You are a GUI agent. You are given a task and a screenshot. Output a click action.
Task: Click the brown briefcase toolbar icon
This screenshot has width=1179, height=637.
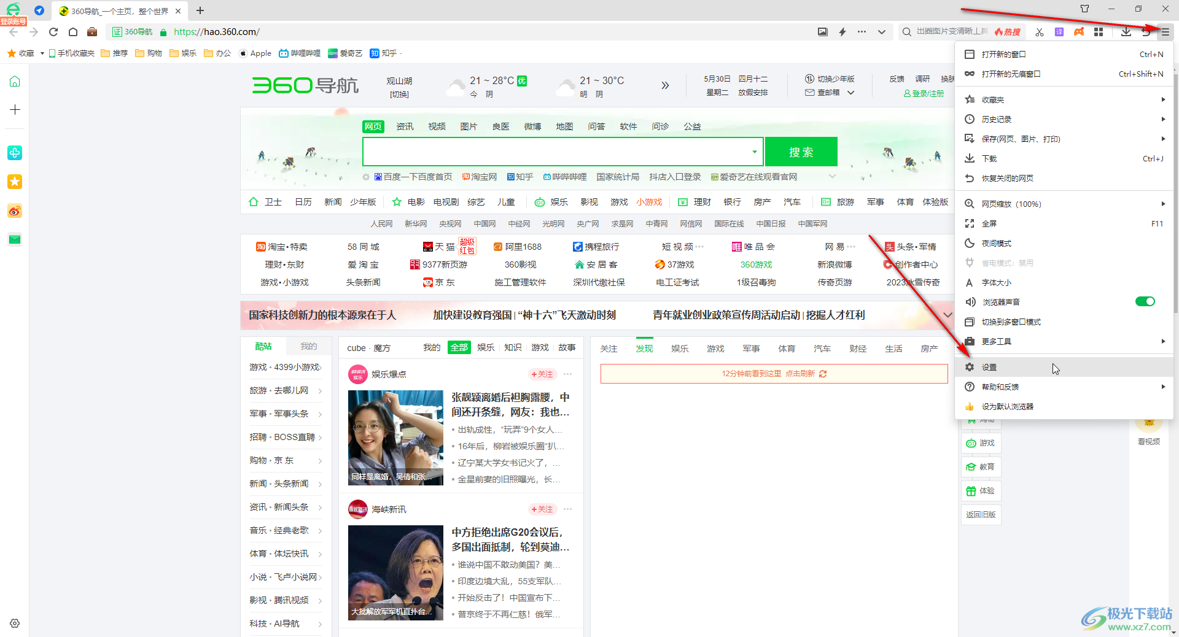pos(92,32)
